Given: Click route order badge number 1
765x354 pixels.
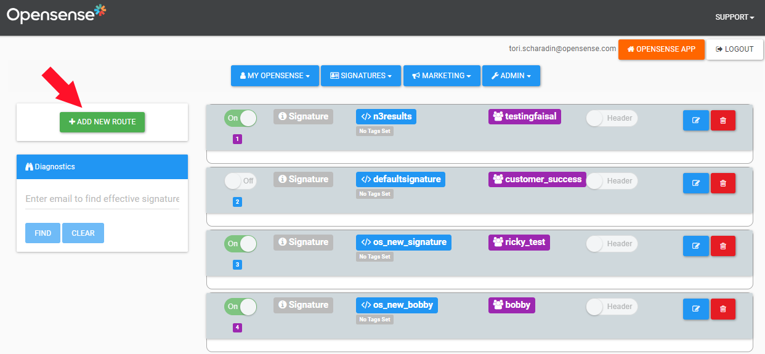Looking at the screenshot, I should (238, 139).
